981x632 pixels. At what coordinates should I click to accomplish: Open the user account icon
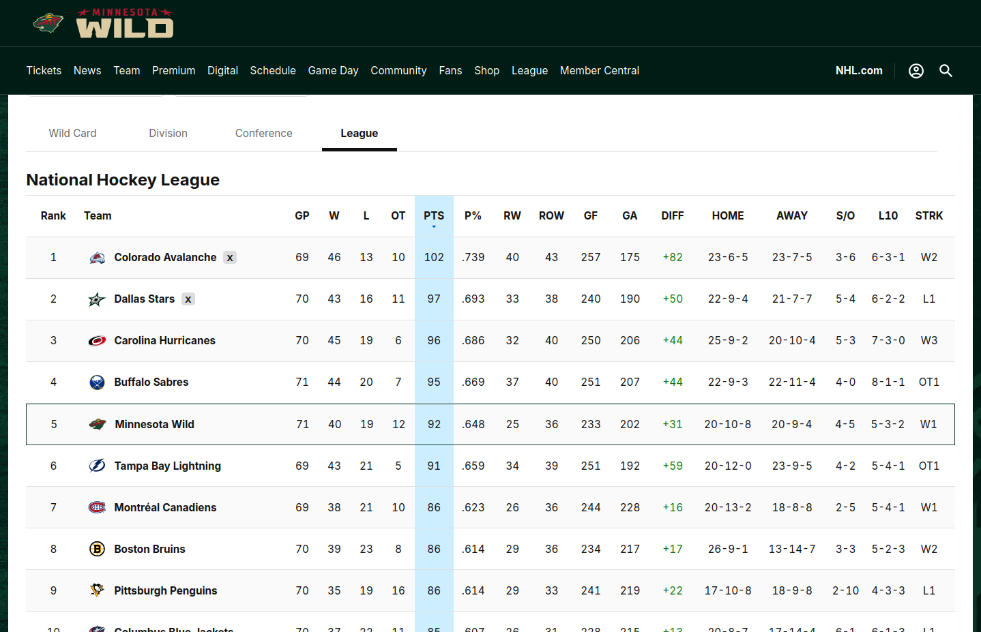(x=916, y=71)
